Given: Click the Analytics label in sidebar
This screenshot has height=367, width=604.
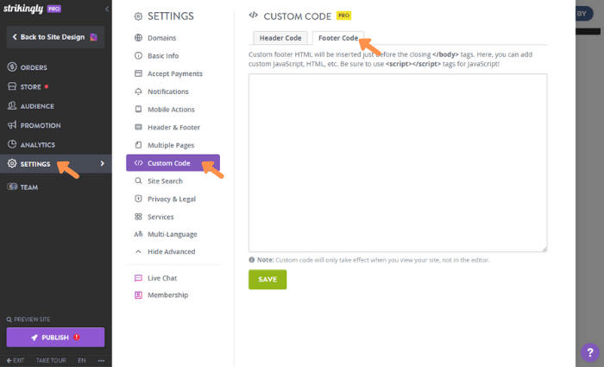Looking at the screenshot, I should [38, 144].
